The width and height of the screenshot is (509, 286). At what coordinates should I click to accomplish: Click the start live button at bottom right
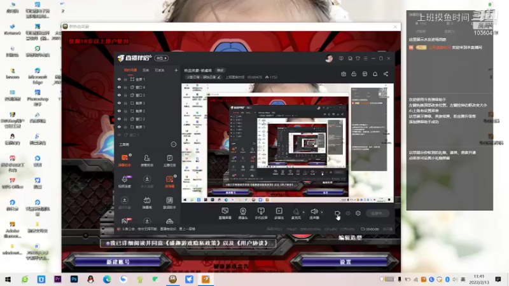pyautogui.click(x=377, y=213)
